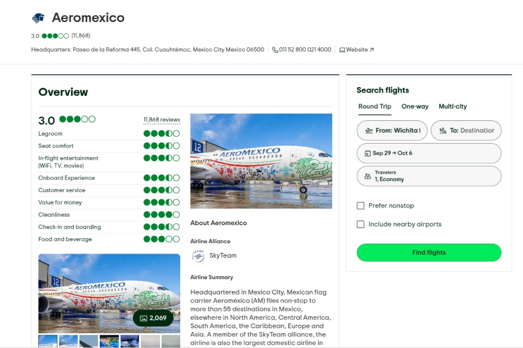Switch to the Multi-city tab
The image size is (523, 348).
point(453,106)
